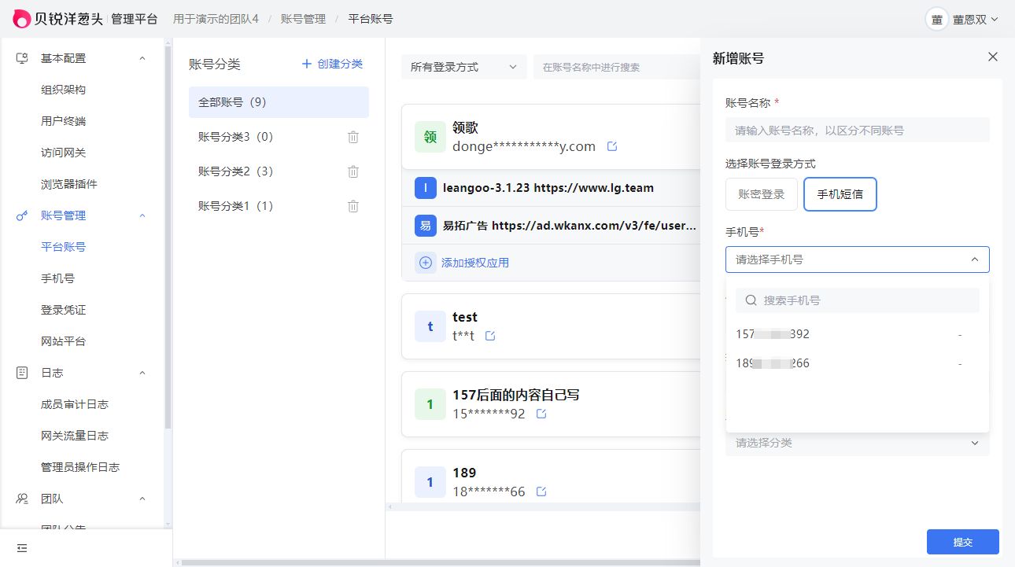Close the 请选择手机号 dropdown
The height and width of the screenshot is (567, 1015).
coord(975,260)
